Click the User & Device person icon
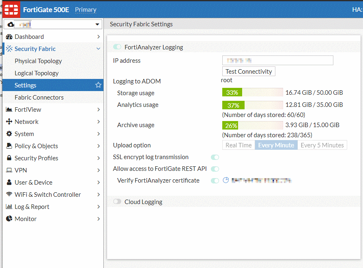Image resolution: width=363 pixels, height=268 pixels. [9, 182]
